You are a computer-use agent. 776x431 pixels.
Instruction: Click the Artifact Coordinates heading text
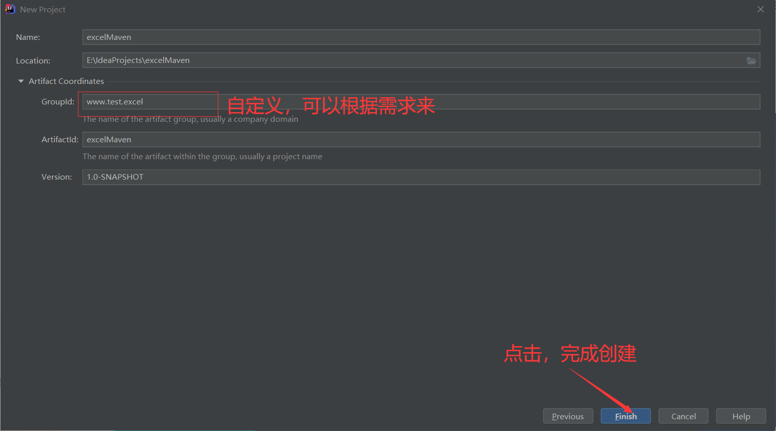tap(66, 81)
